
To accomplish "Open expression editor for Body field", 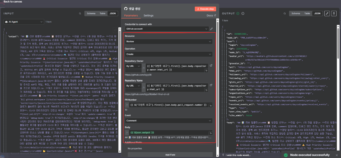I will click(x=210, y=133).
